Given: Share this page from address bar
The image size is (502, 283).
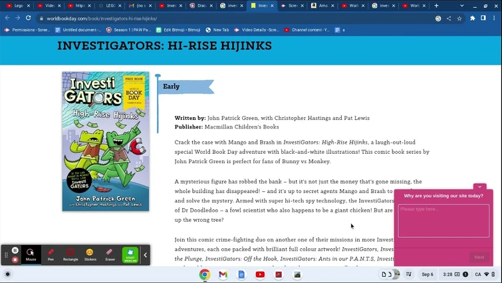Looking at the screenshot, I should point(449,19).
